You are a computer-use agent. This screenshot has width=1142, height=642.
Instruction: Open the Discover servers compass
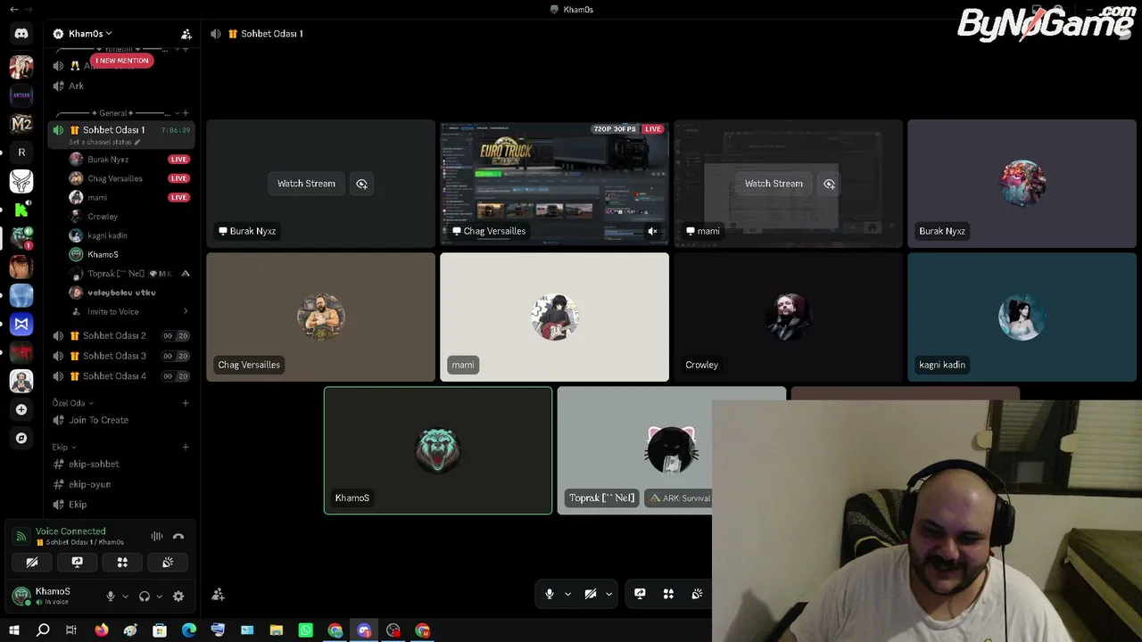[21, 438]
